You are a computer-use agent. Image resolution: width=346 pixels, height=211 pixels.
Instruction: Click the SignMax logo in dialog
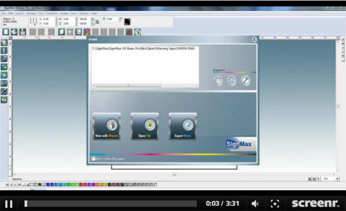pos(240,144)
